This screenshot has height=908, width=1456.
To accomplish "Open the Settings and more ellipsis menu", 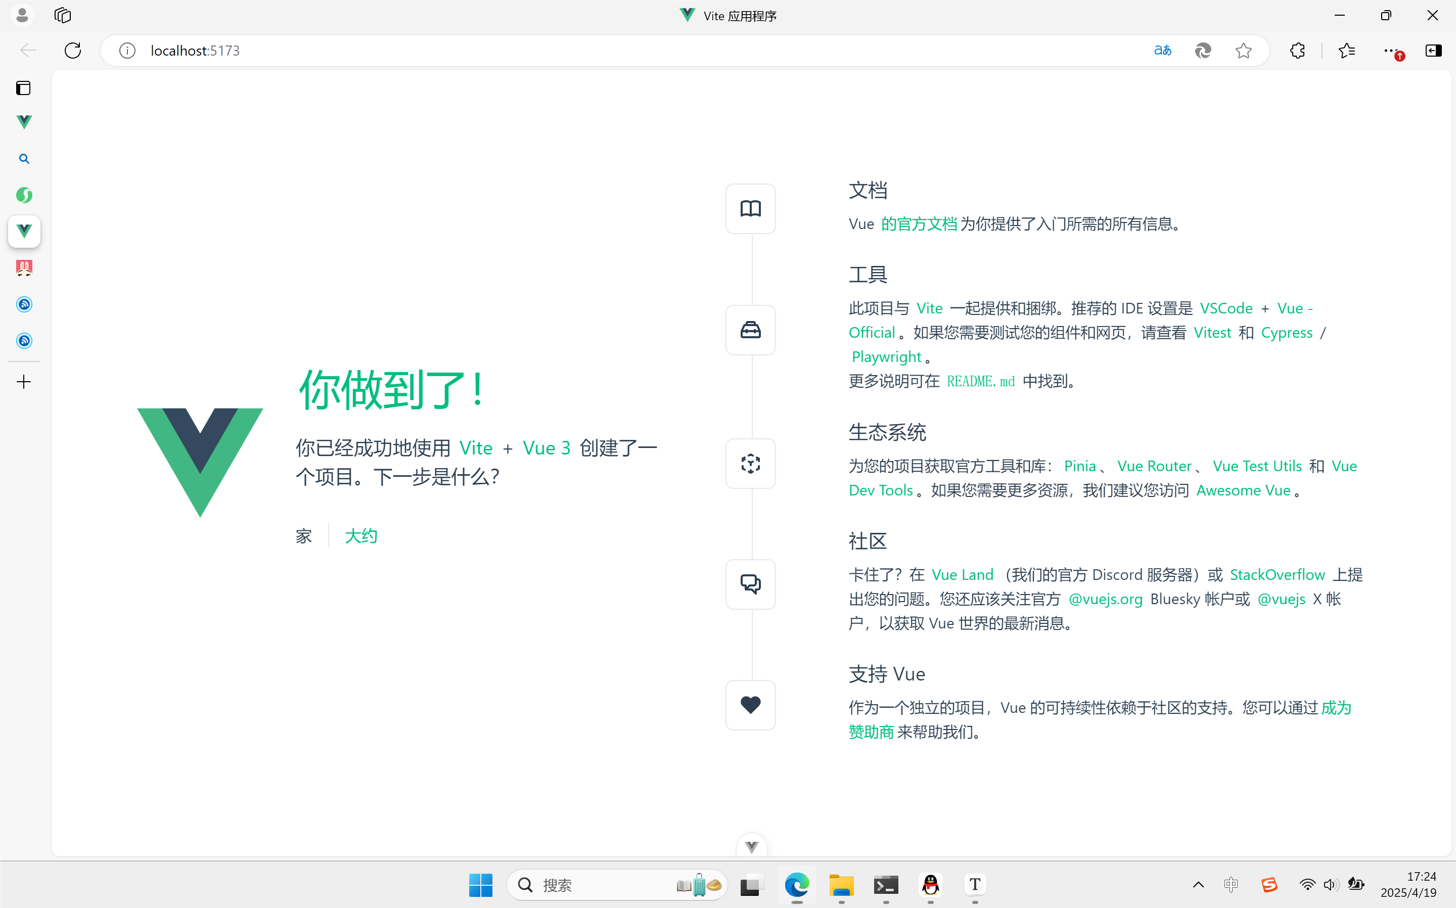I will pos(1390,51).
